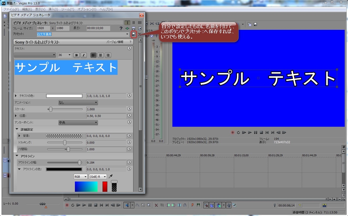
Task: Select single-column view toggle in generator
Action: click(127, 23)
